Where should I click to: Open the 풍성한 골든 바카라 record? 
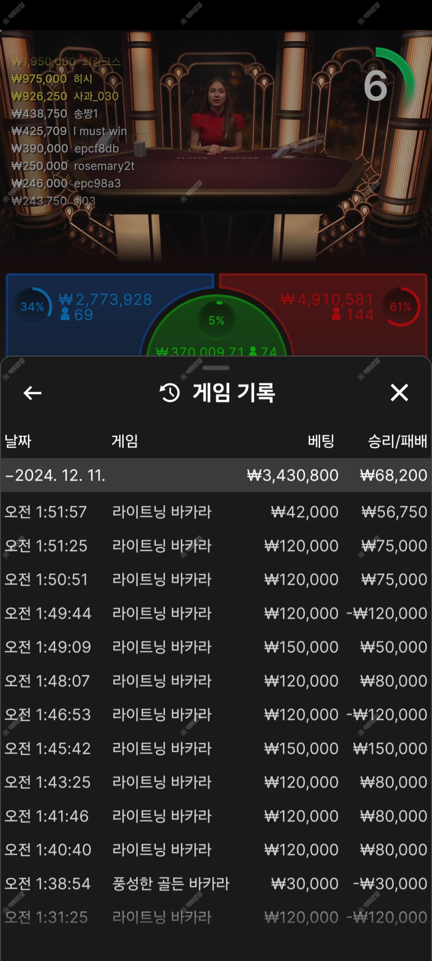216,883
